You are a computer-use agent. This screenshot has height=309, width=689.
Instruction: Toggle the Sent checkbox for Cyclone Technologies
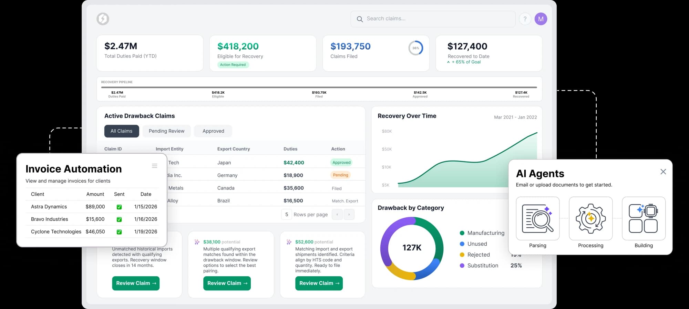coord(119,232)
